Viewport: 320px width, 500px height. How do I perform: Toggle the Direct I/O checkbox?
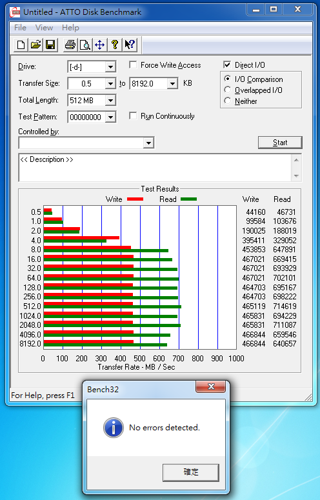[227, 65]
